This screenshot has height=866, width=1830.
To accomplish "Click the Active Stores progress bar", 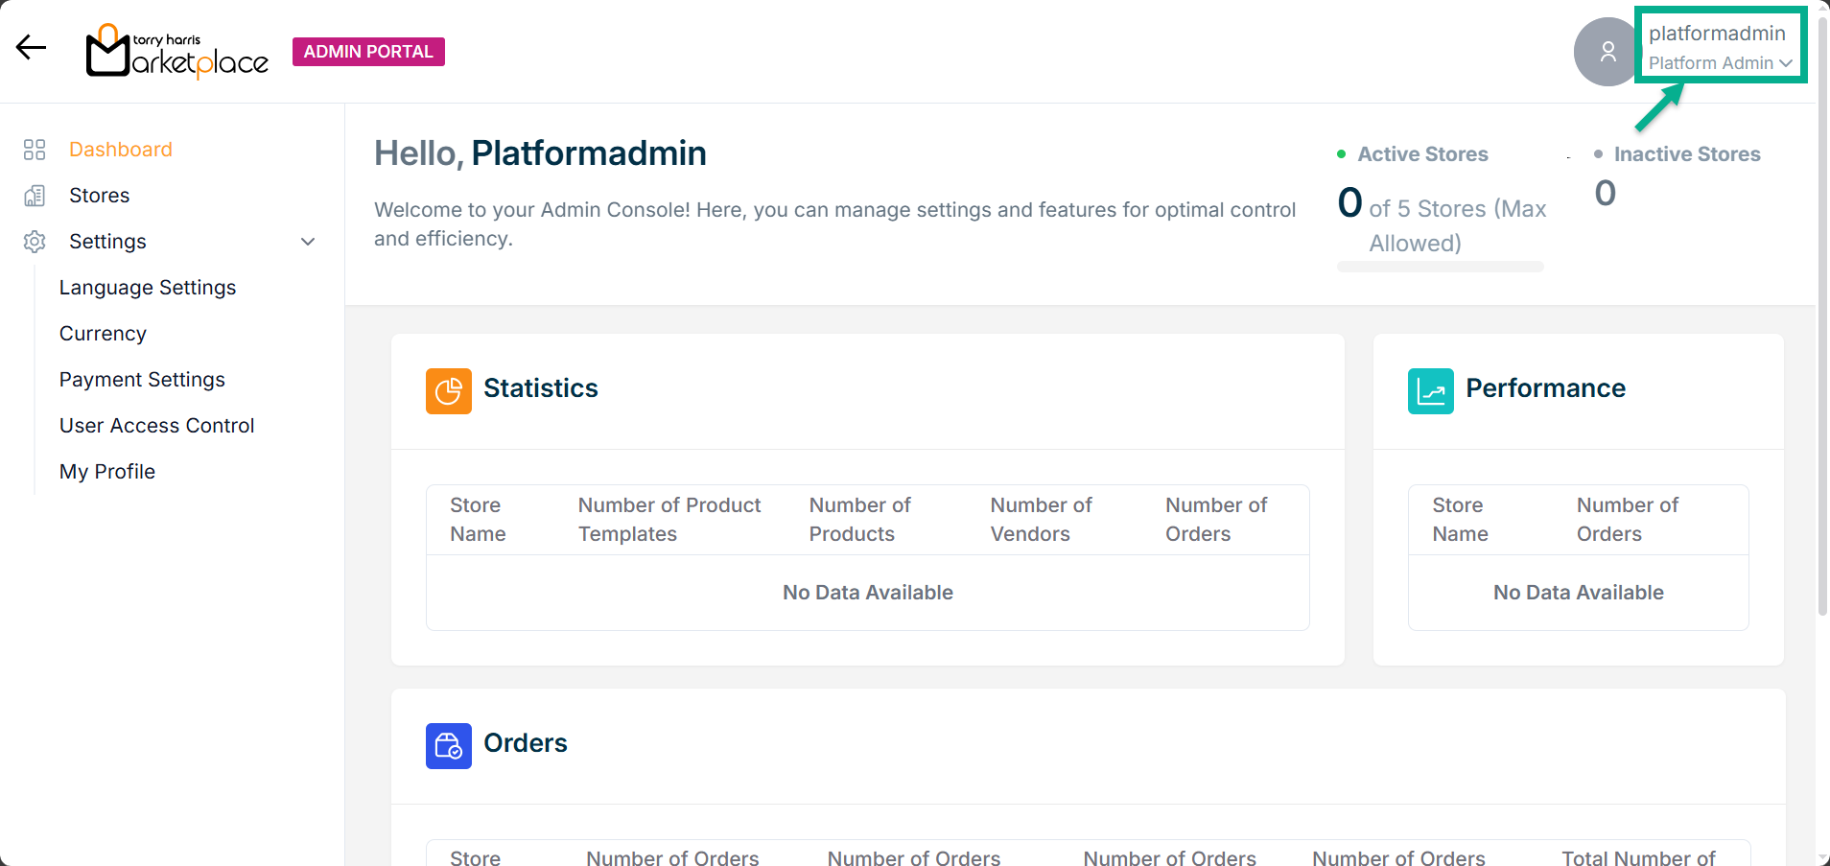I will pos(1440,267).
